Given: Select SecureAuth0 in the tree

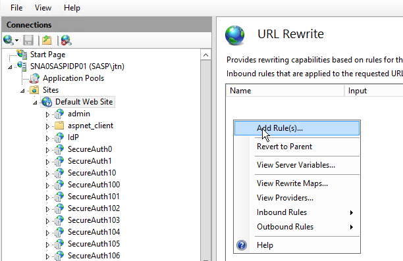Looking at the screenshot, I should pyautogui.click(x=90, y=149).
